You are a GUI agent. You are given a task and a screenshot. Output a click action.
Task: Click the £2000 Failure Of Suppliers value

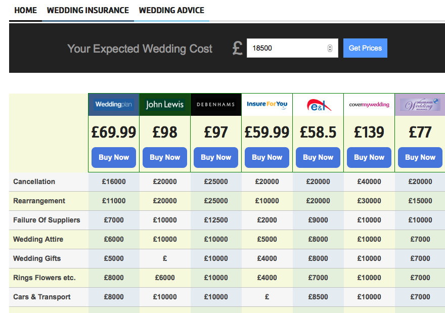tap(267, 220)
